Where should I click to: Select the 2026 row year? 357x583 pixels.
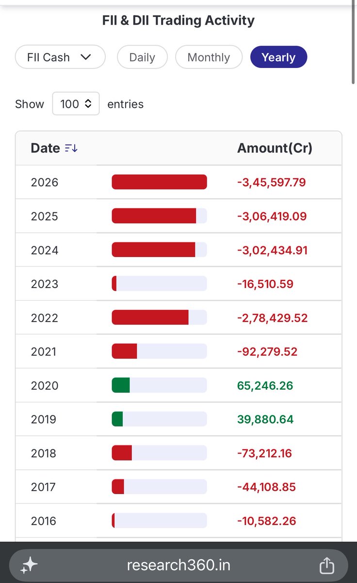click(x=44, y=182)
